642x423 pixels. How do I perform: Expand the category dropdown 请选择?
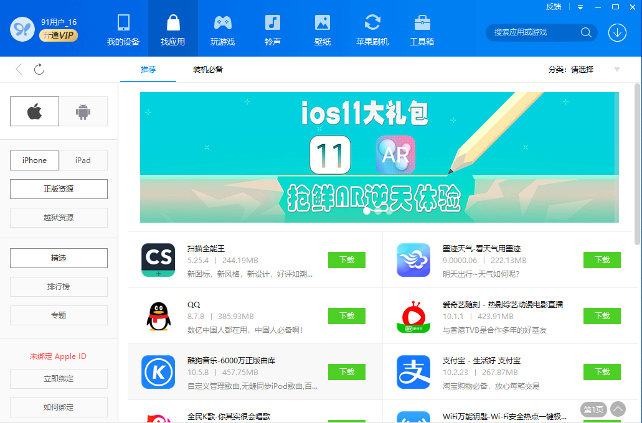coord(616,70)
